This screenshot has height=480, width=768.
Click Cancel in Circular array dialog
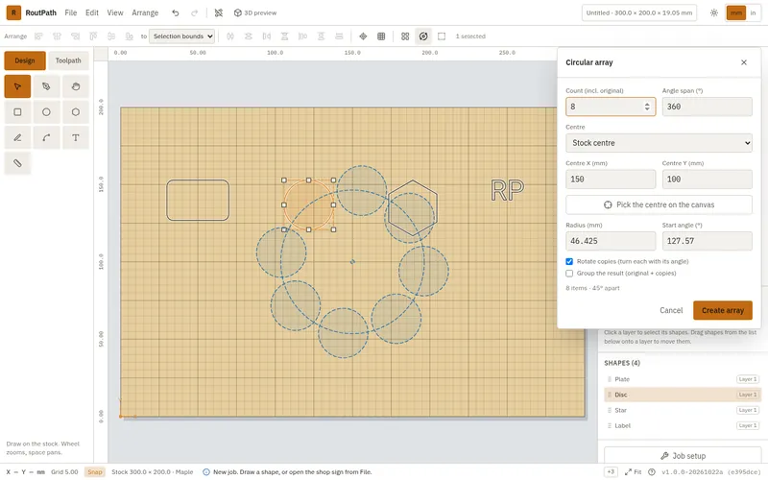(x=671, y=310)
